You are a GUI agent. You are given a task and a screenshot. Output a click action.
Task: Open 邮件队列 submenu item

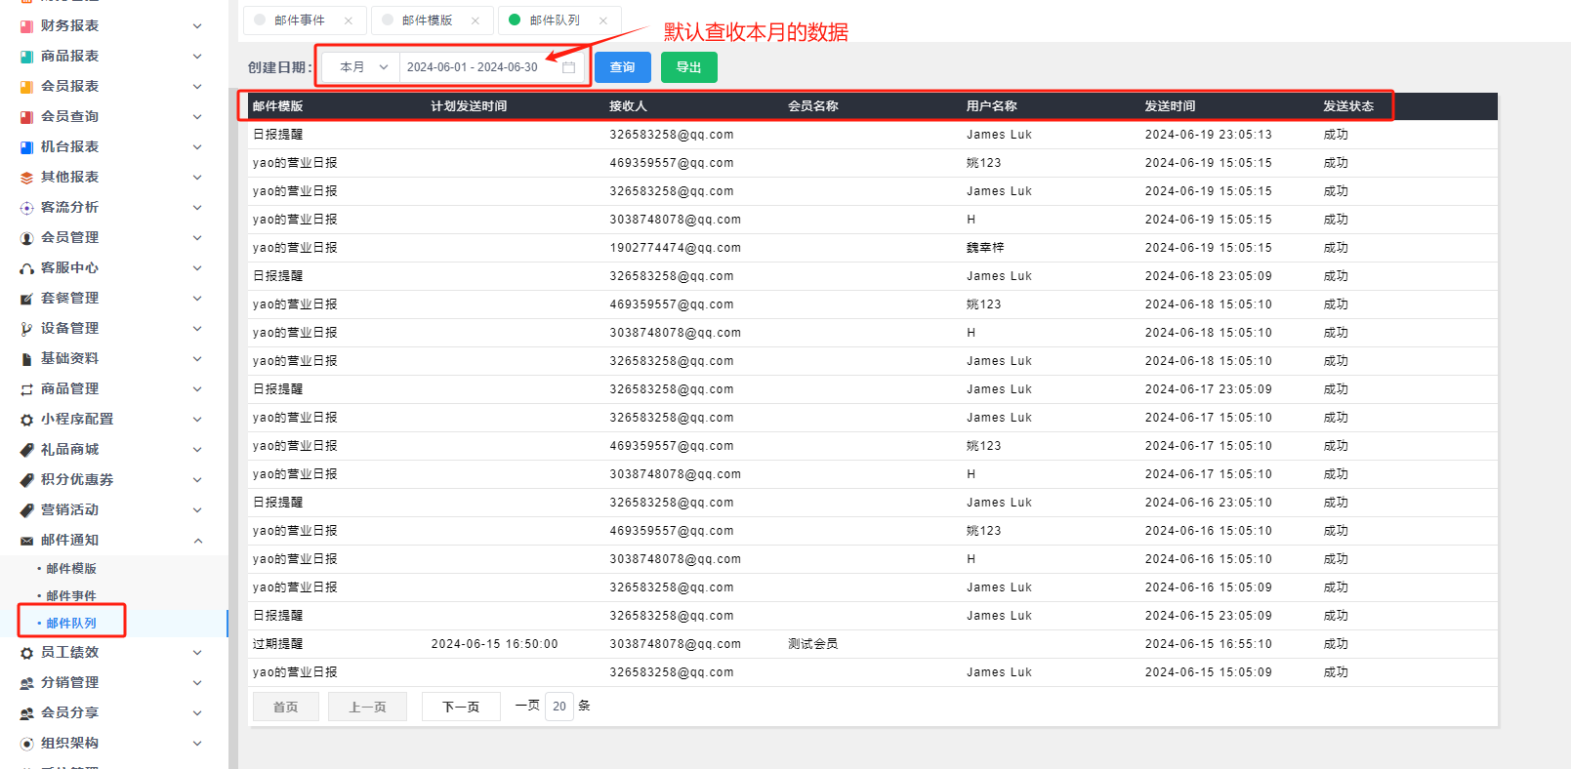click(71, 624)
